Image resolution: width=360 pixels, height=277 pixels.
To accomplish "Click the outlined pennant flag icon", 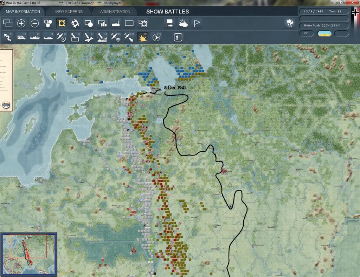I will click(197, 23).
